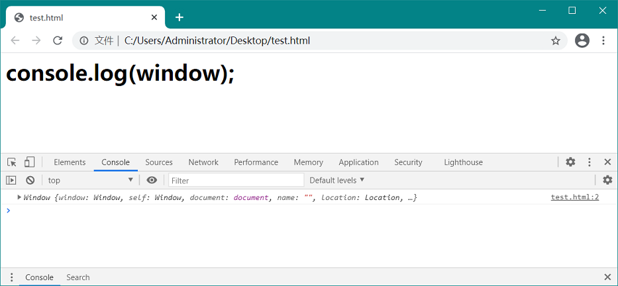The image size is (618, 286).
Task: Bookmark this page with star icon
Action: click(555, 40)
